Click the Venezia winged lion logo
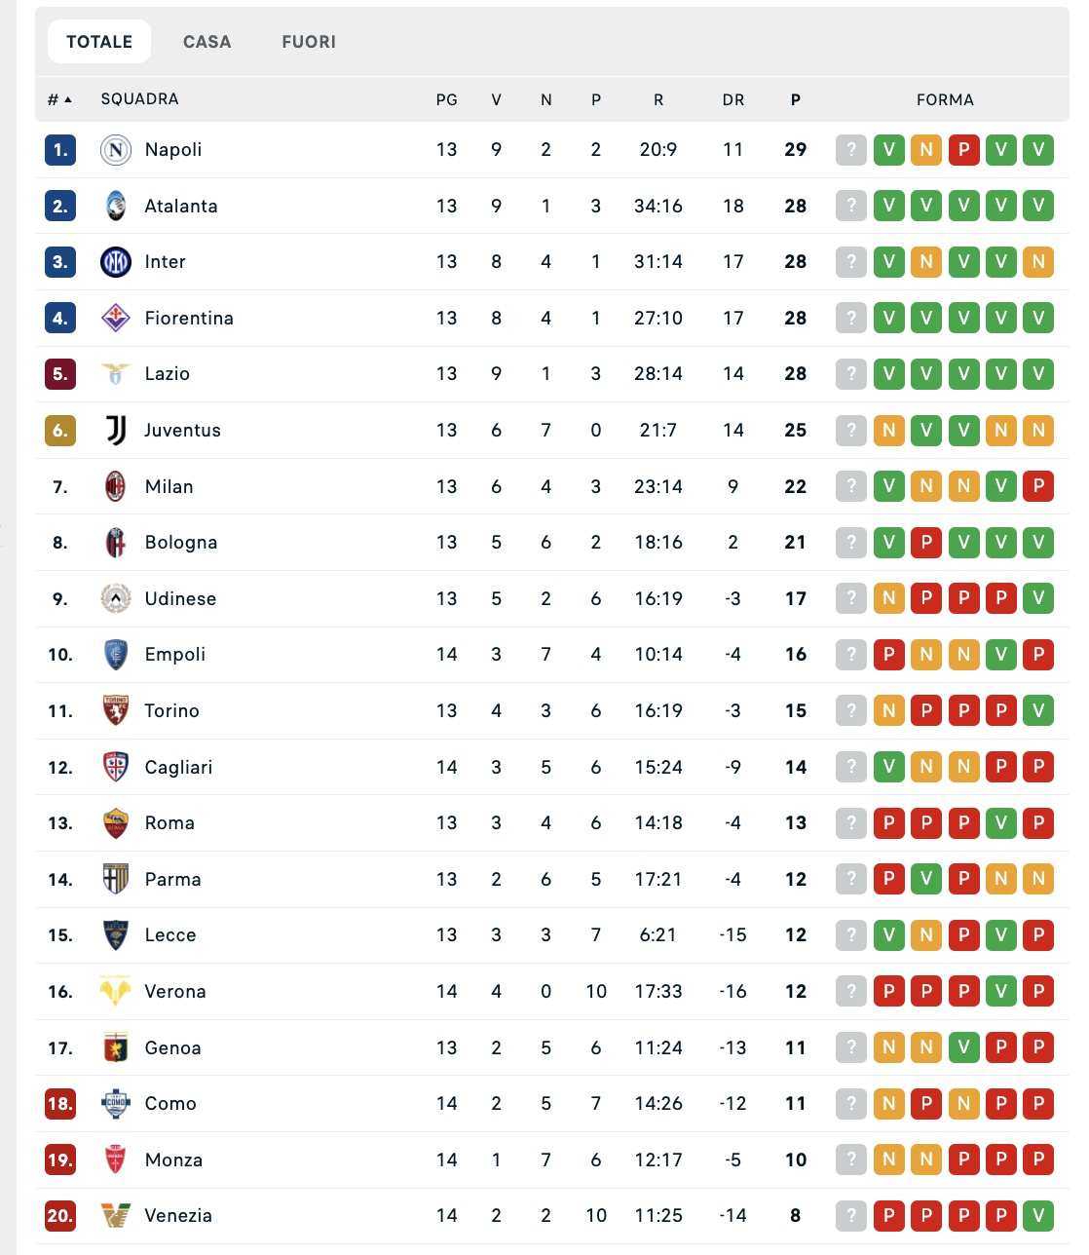Image resolution: width=1089 pixels, height=1255 pixels. (116, 1215)
